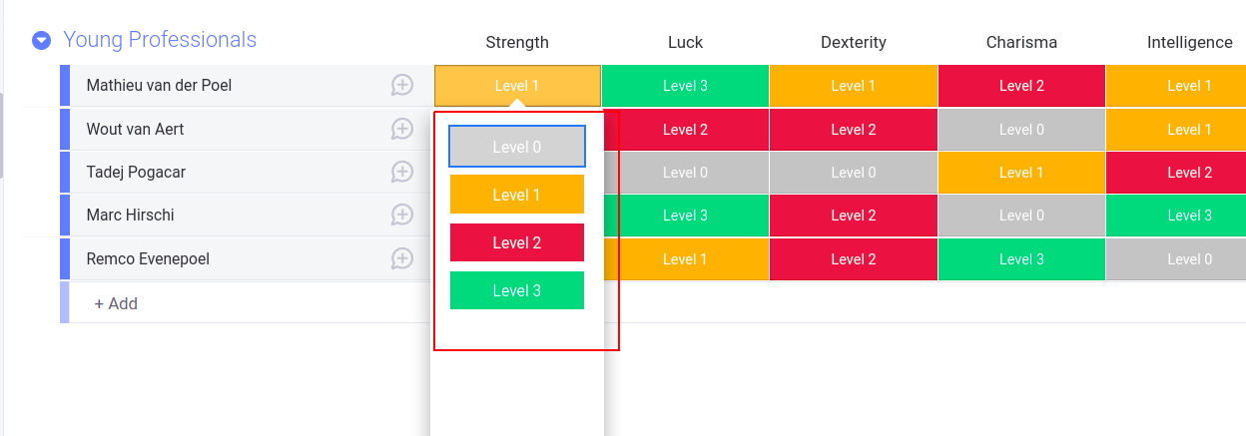Image resolution: width=1246 pixels, height=436 pixels.
Task: Open Tadej Pogacar's item name
Action: coord(136,173)
